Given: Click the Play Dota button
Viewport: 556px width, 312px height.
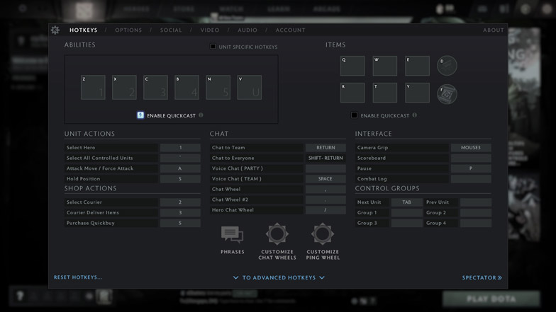Looking at the screenshot, I should [491, 299].
